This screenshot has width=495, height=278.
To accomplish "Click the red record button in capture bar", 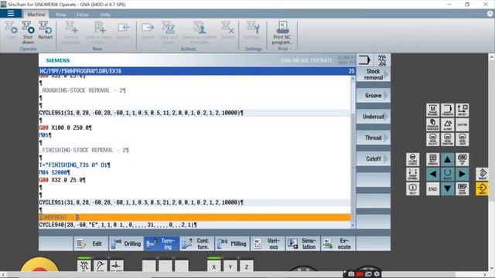I will [x=360, y=274].
